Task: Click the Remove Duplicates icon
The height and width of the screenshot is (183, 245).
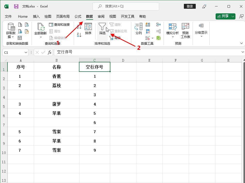Action: (148, 31)
